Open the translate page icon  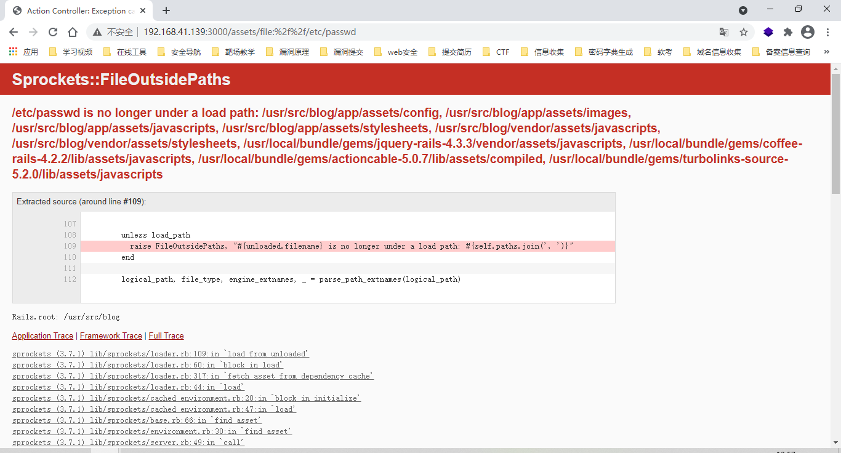724,32
